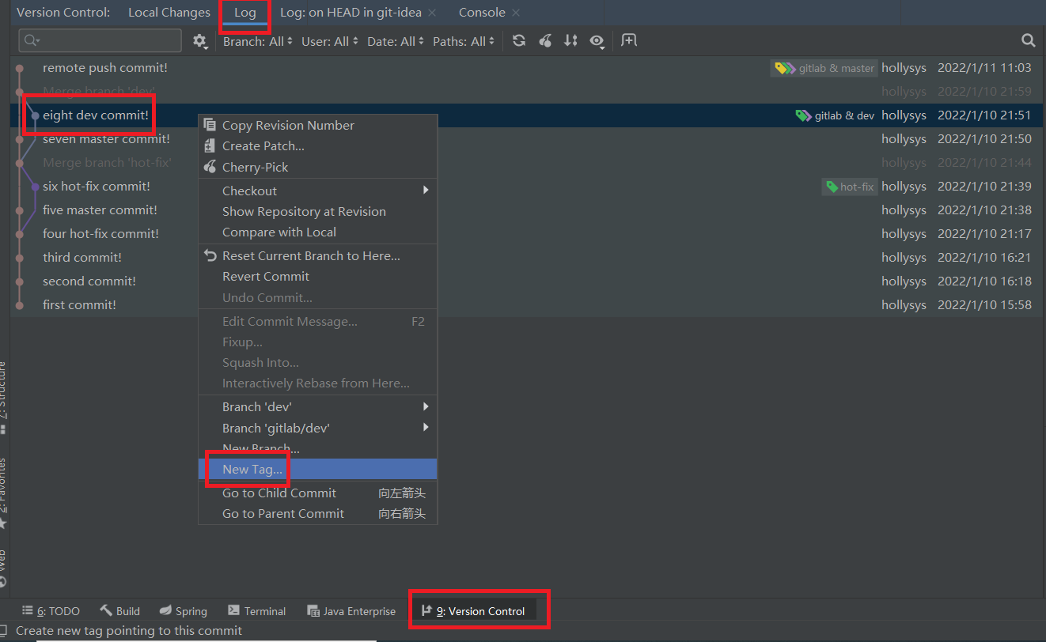Screen dimensions: 1046x642
Task: Click the tool windows toggle at status bar left
Action: 5,631
